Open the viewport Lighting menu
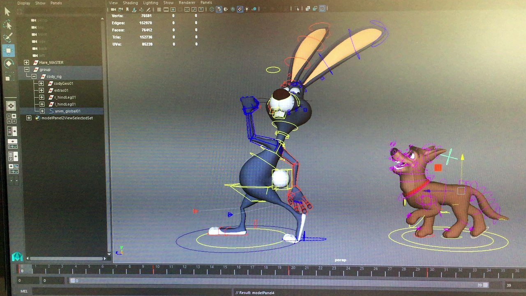 [150, 2]
